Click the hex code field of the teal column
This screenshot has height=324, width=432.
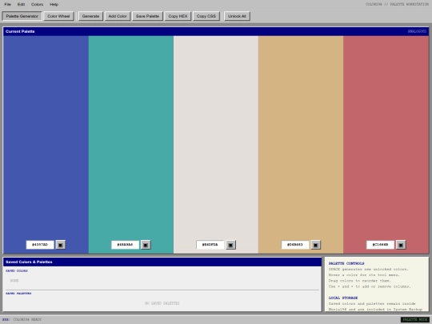[125, 245]
